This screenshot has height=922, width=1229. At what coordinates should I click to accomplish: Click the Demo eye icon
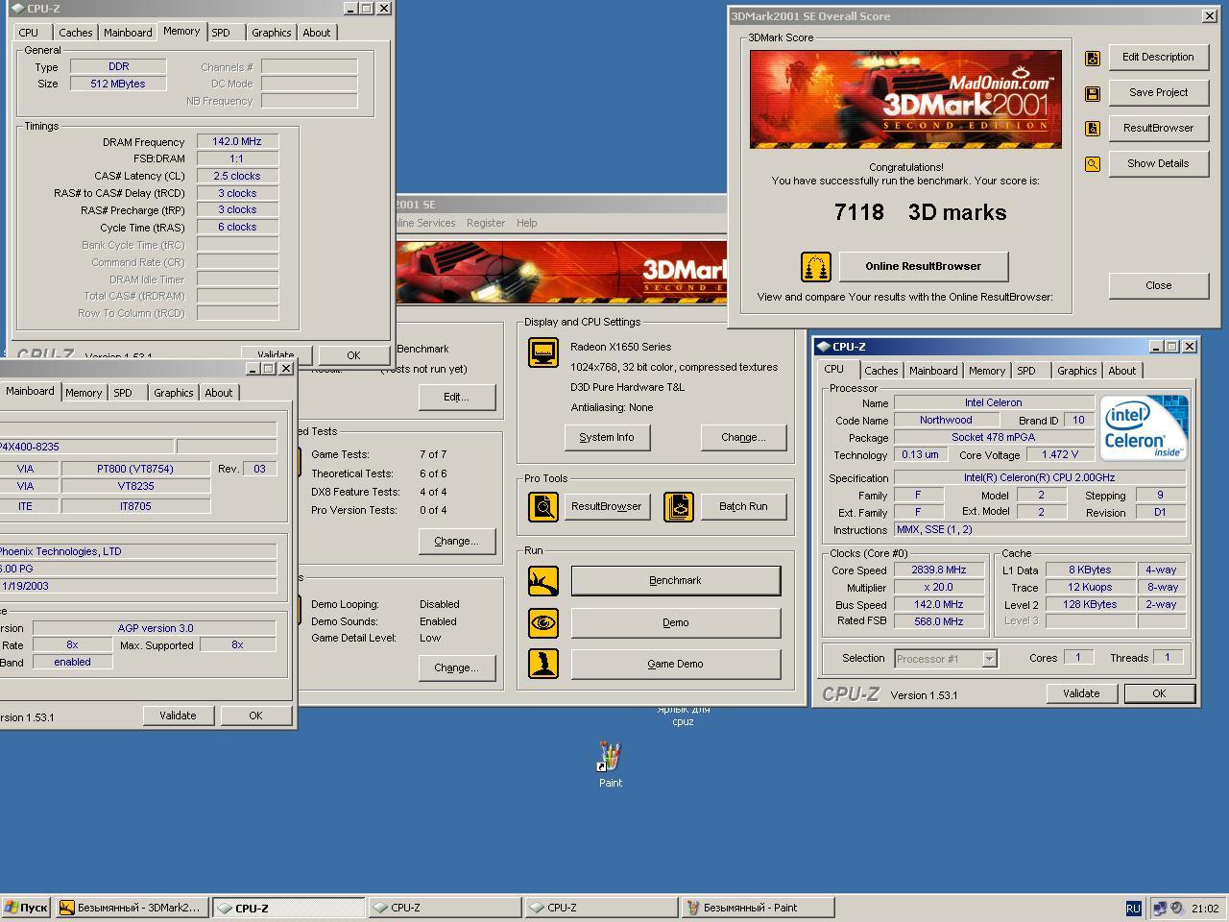tap(543, 622)
